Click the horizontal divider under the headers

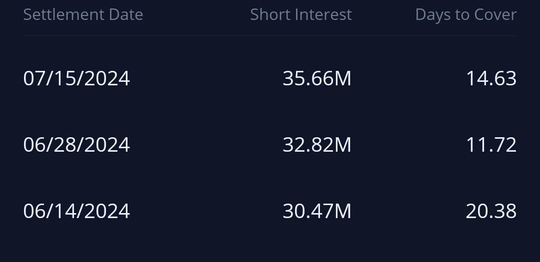(270, 35)
